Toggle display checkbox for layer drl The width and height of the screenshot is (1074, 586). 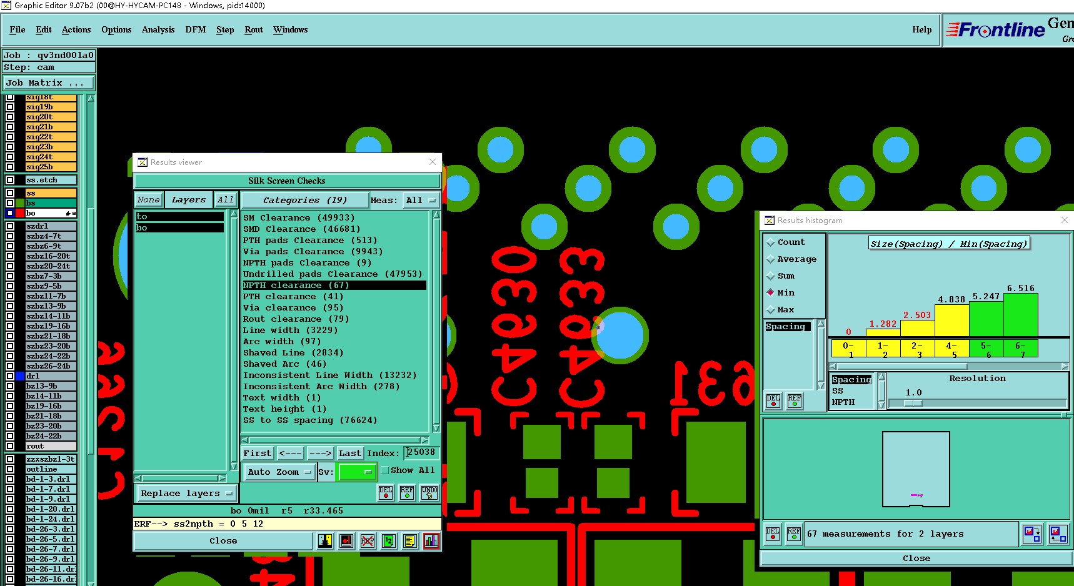(10, 376)
